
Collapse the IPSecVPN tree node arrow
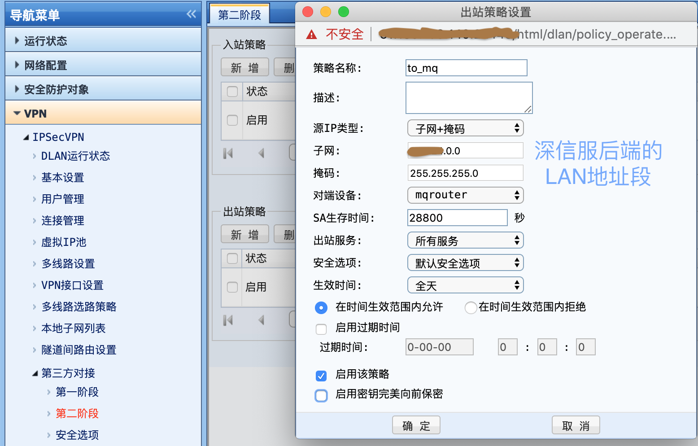(26, 137)
